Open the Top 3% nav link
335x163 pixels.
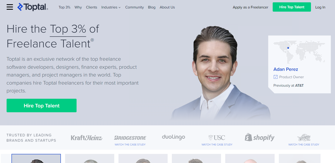pyautogui.click(x=64, y=7)
